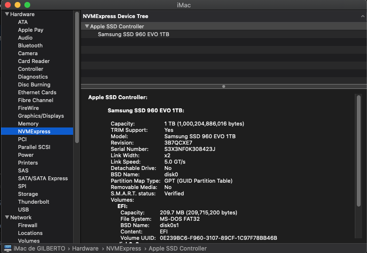Select Diagnostics in the sidebar
Image resolution: width=367 pixels, height=253 pixels.
[33, 77]
